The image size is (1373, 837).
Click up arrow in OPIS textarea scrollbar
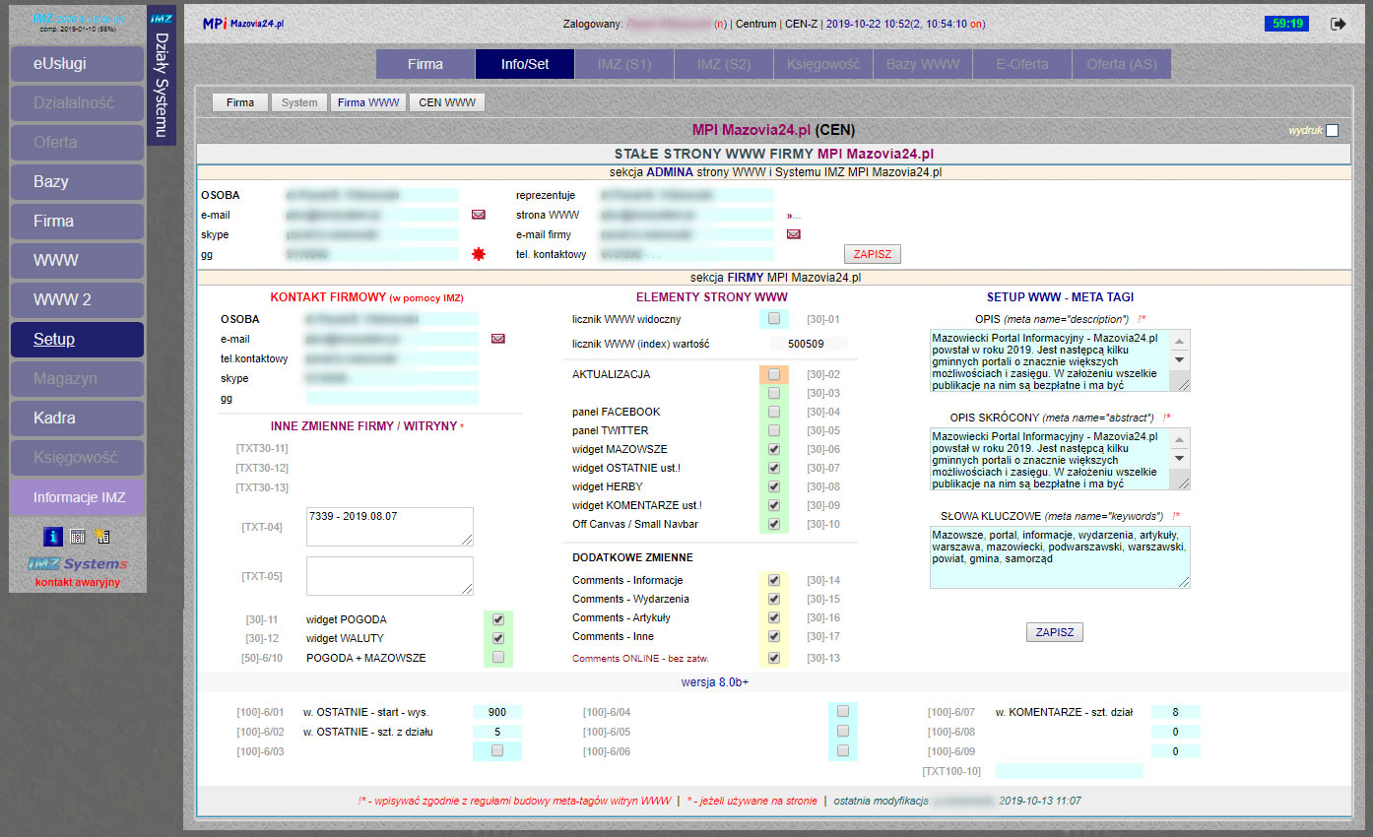(1179, 340)
